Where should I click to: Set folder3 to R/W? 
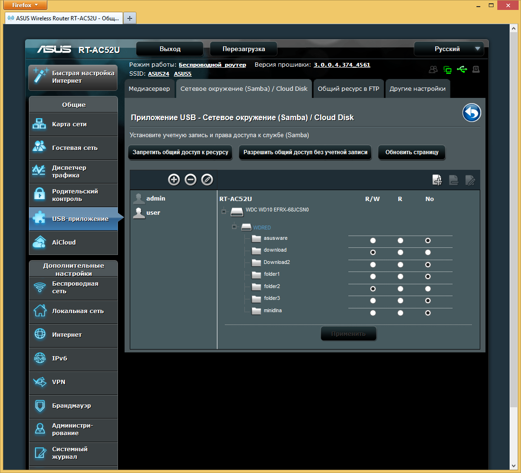[x=373, y=301]
